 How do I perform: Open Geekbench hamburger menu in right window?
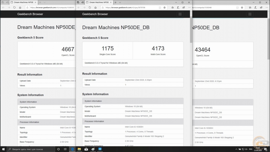pos(250,14)
